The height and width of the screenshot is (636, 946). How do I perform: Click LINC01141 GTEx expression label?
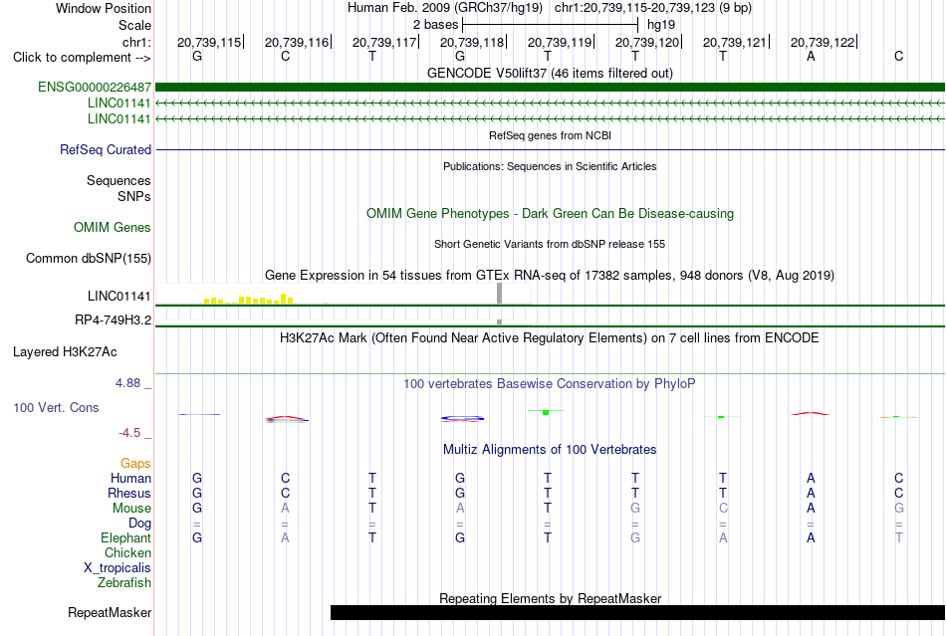point(118,296)
